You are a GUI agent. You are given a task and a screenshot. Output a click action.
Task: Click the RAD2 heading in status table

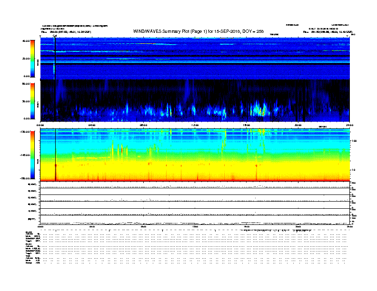point(29,233)
